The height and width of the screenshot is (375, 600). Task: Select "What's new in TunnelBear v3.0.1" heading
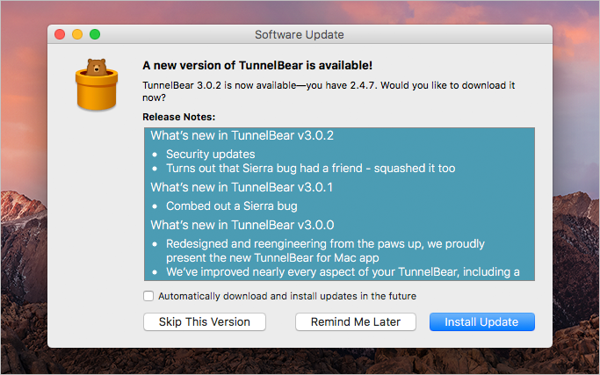point(242,187)
